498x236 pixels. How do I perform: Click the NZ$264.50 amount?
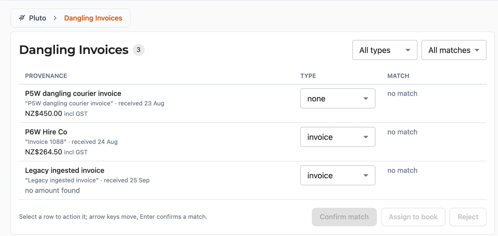(x=43, y=152)
